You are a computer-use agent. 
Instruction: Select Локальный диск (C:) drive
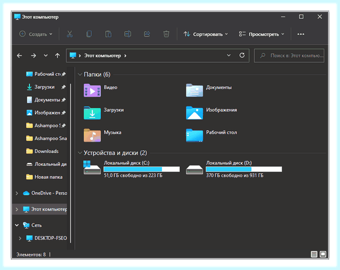[x=131, y=169]
